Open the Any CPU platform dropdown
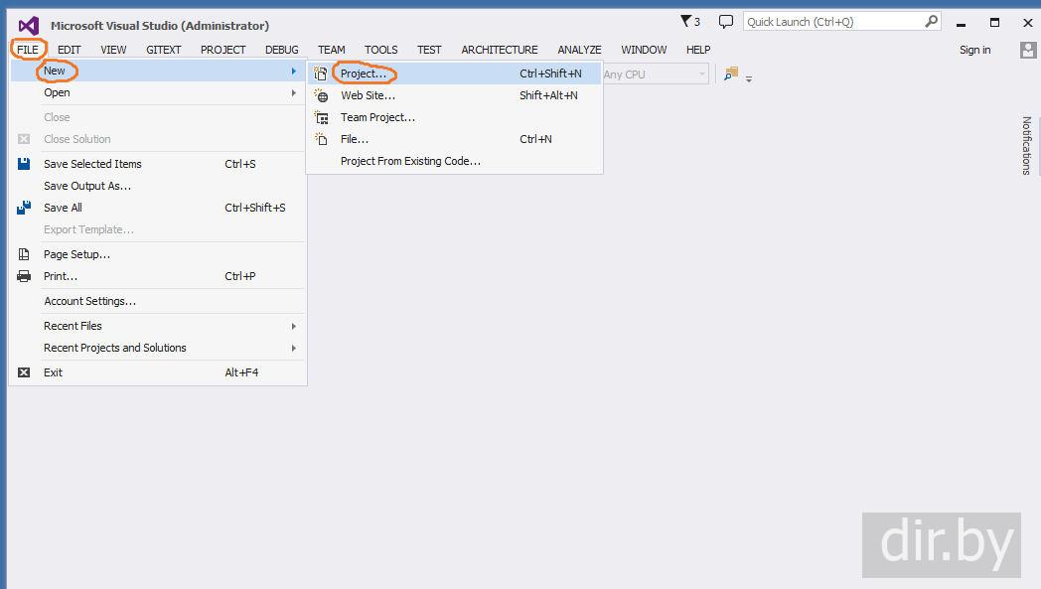Screen dimensions: 1041x589 [655, 74]
